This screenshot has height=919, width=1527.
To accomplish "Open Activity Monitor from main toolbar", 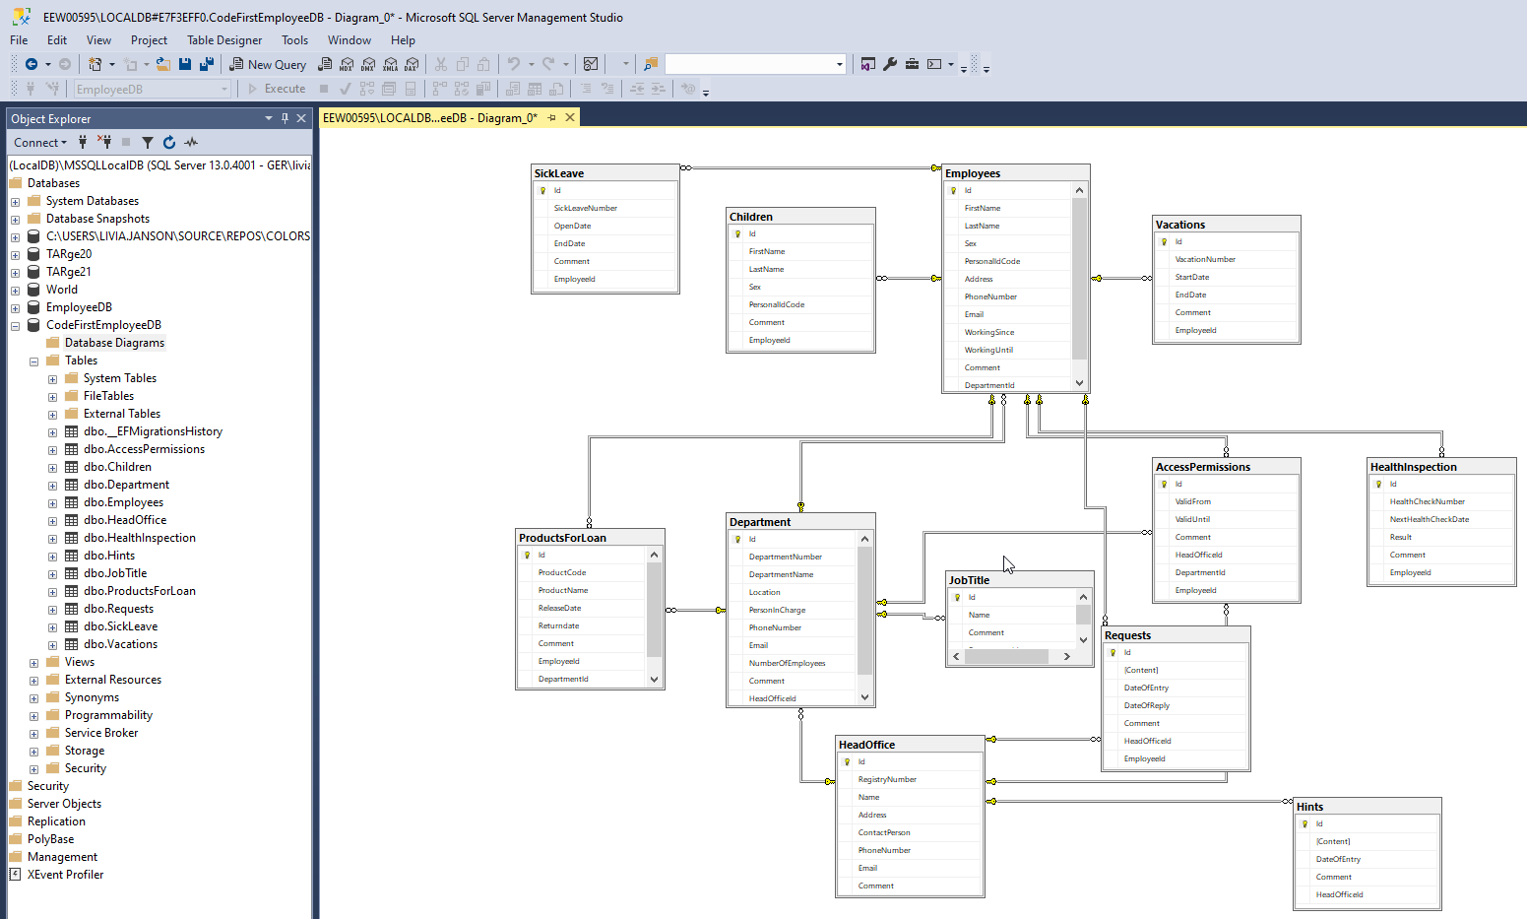I will [591, 64].
